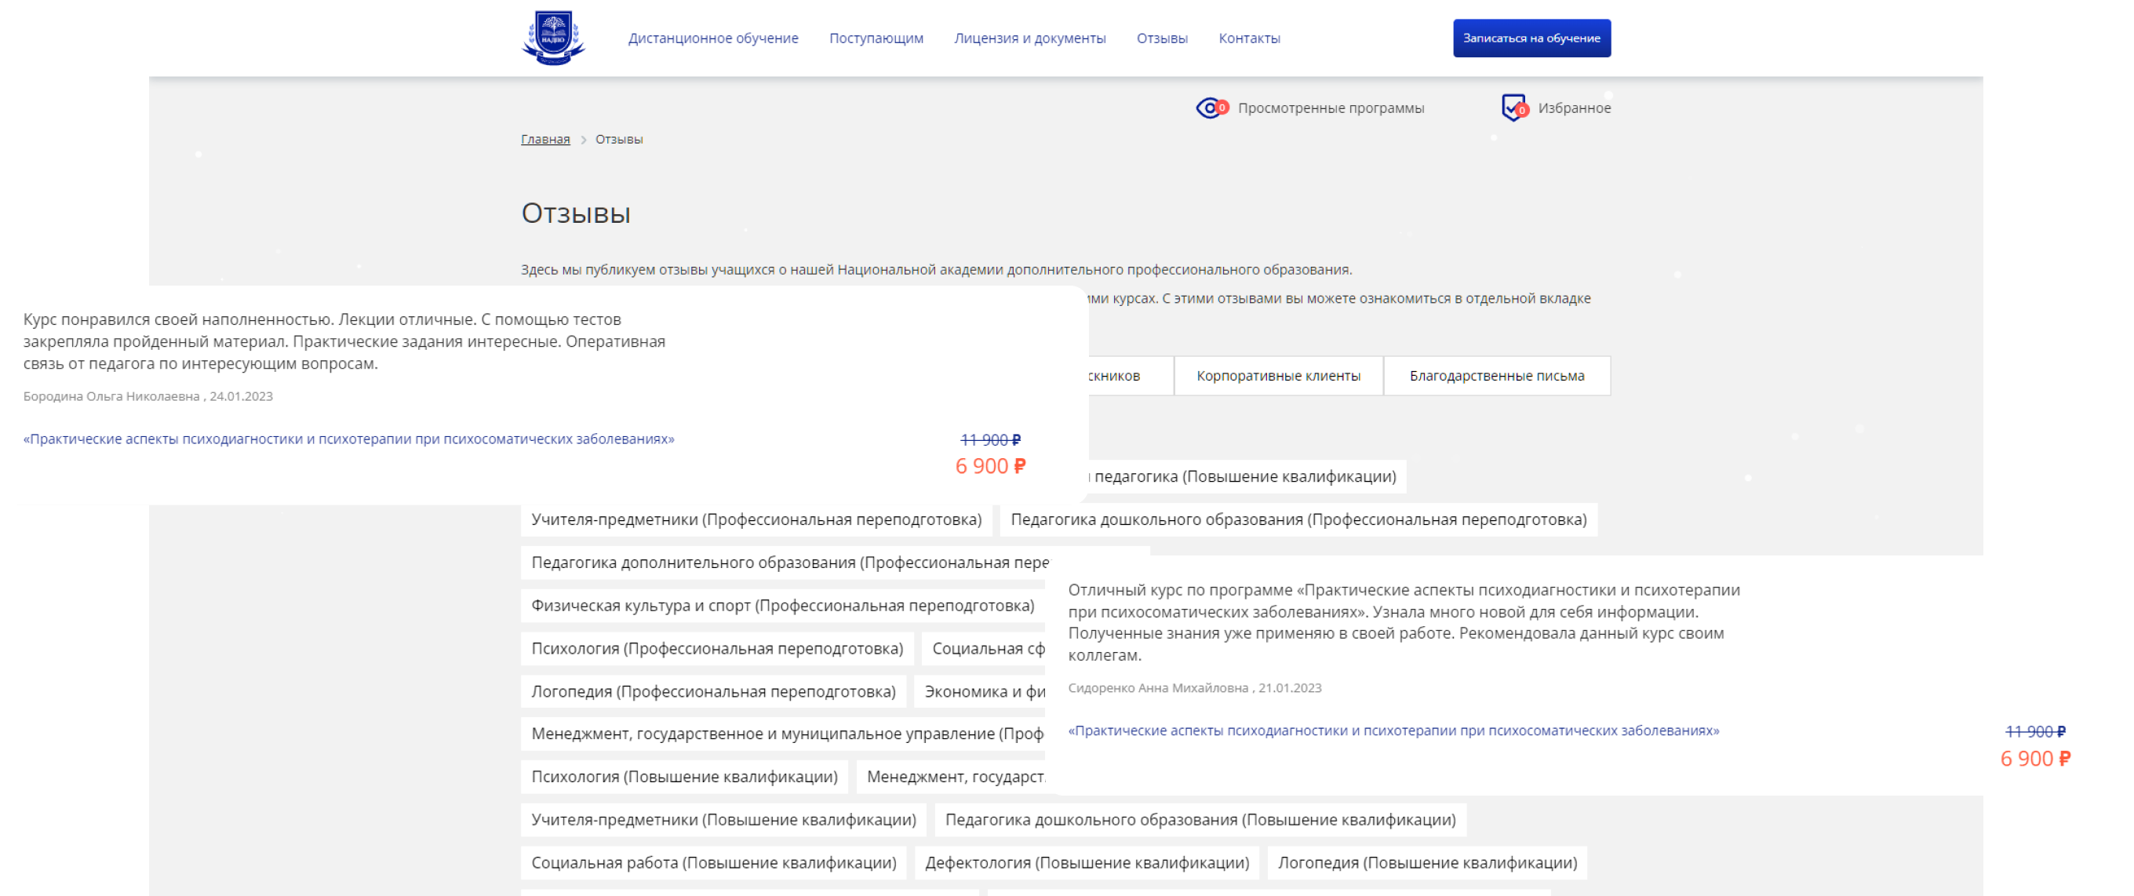Screen dimensions: 2134x896
Task: Select Физическая культура и спорт filter
Action: pyautogui.click(x=782, y=606)
